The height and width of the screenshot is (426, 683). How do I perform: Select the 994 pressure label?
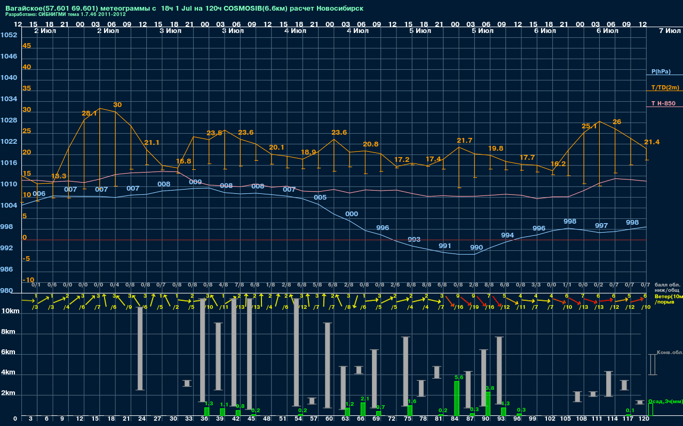507,235
